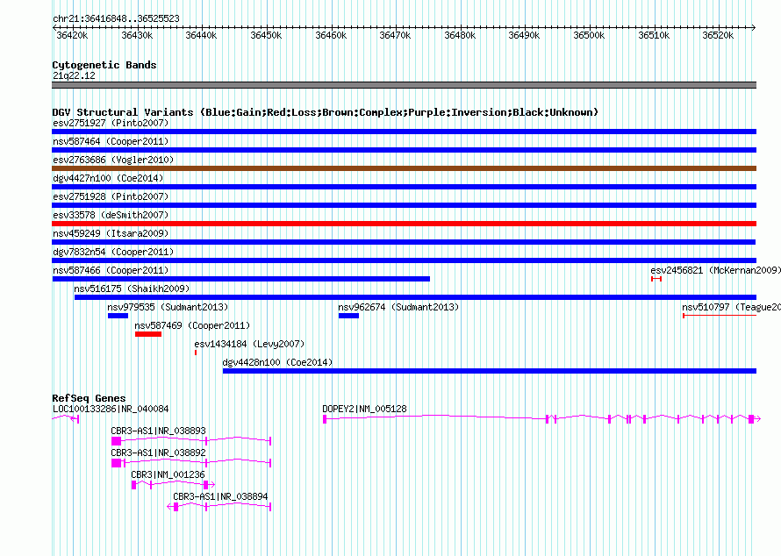
Task: Click the Cytogenetic Bands track heading
Action: (x=104, y=65)
